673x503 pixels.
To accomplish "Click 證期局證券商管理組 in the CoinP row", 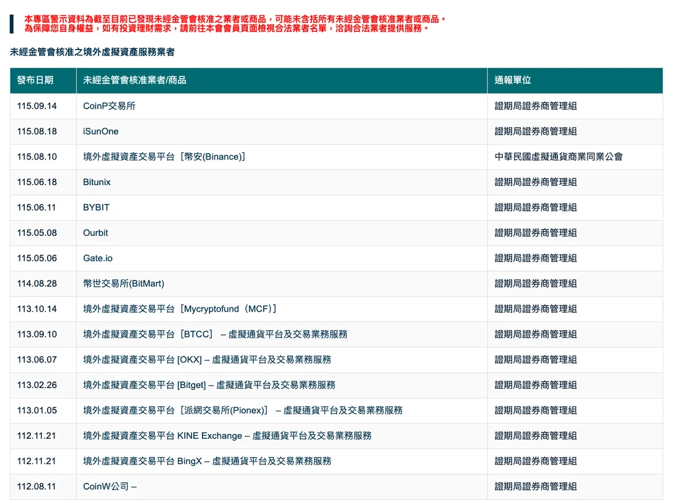I will tap(535, 106).
